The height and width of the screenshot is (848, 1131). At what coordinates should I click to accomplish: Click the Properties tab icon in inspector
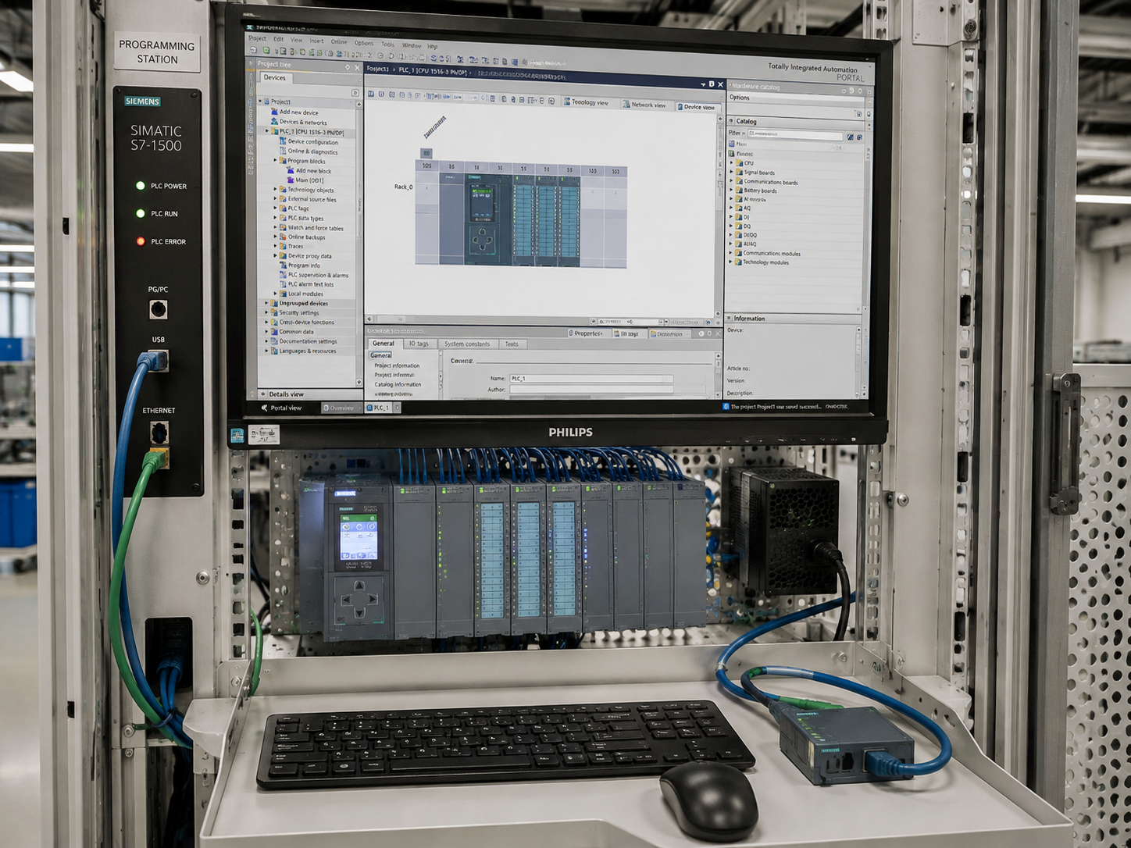click(570, 333)
